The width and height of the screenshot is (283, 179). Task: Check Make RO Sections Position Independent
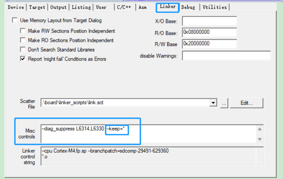click(23, 40)
